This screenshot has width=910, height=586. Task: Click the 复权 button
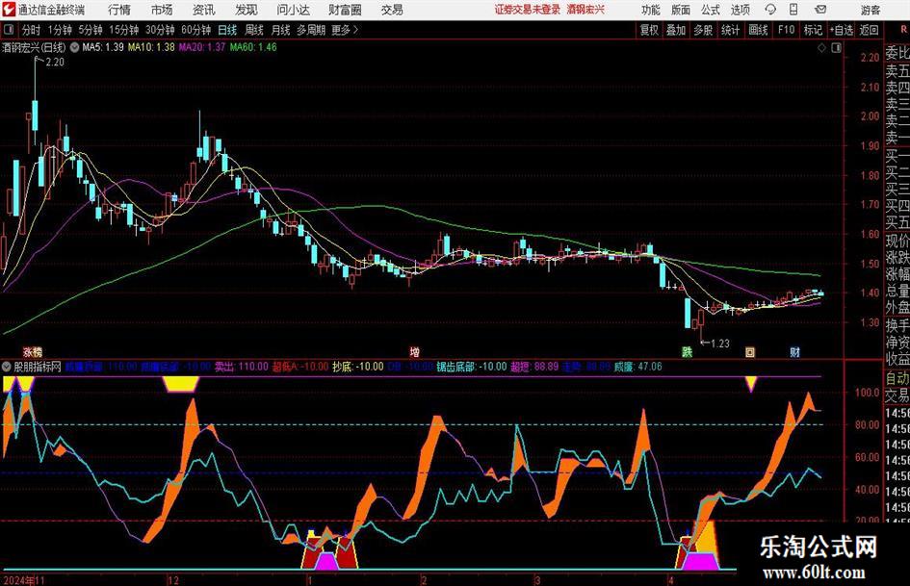coord(649,30)
